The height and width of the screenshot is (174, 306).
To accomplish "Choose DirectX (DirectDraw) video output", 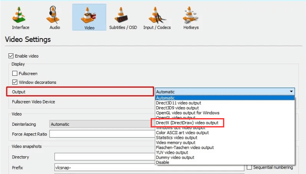I will [225, 123].
